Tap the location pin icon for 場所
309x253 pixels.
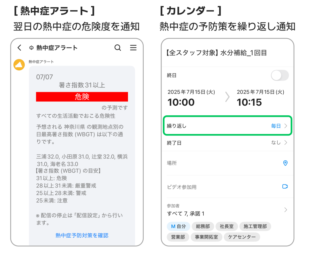285,163
